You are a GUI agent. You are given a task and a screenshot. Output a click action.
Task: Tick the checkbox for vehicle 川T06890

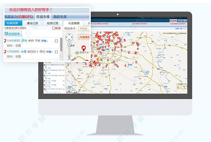[x=56, y=52]
